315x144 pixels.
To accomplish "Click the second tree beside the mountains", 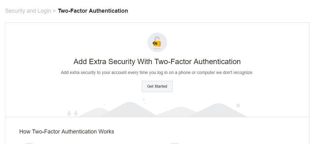I will pos(76,113).
